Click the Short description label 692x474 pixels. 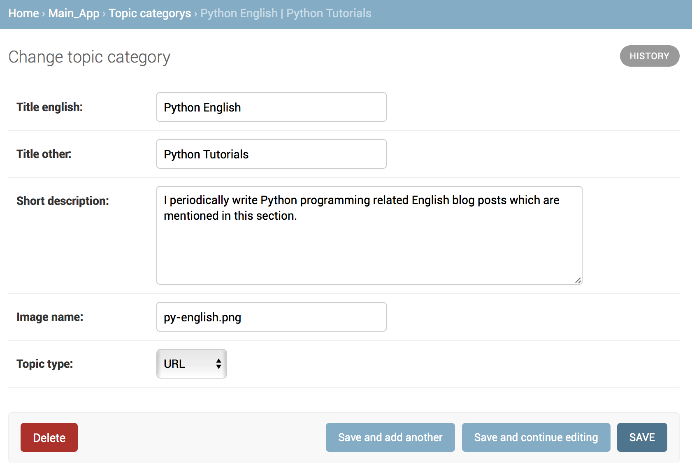(63, 201)
